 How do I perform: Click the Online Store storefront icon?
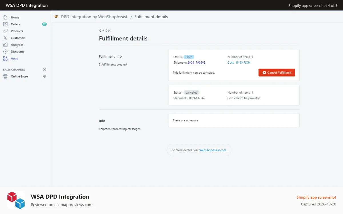(x=5, y=76)
